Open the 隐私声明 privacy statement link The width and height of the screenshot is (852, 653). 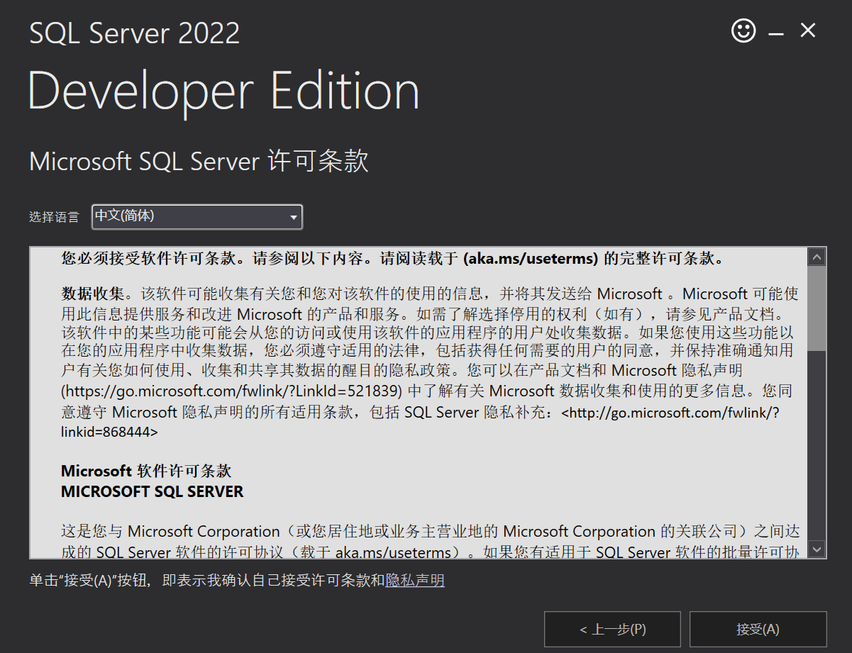point(415,581)
